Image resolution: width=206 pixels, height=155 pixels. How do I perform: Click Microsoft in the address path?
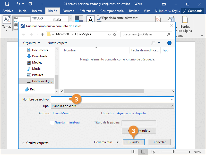click(63, 34)
